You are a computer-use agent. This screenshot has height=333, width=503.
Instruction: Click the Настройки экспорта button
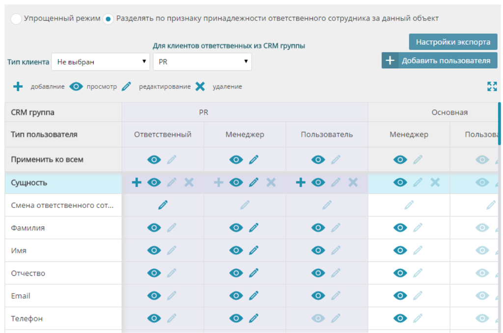[x=453, y=42]
